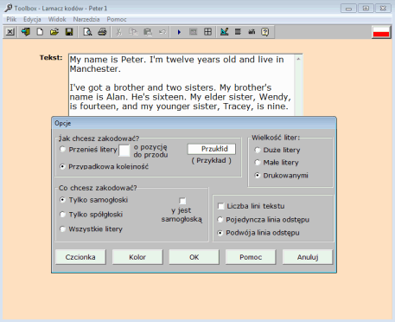Click the printer toolbar icon

tap(102, 32)
